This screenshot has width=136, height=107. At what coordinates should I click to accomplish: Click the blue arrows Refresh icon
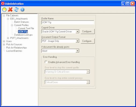coord(16,10)
